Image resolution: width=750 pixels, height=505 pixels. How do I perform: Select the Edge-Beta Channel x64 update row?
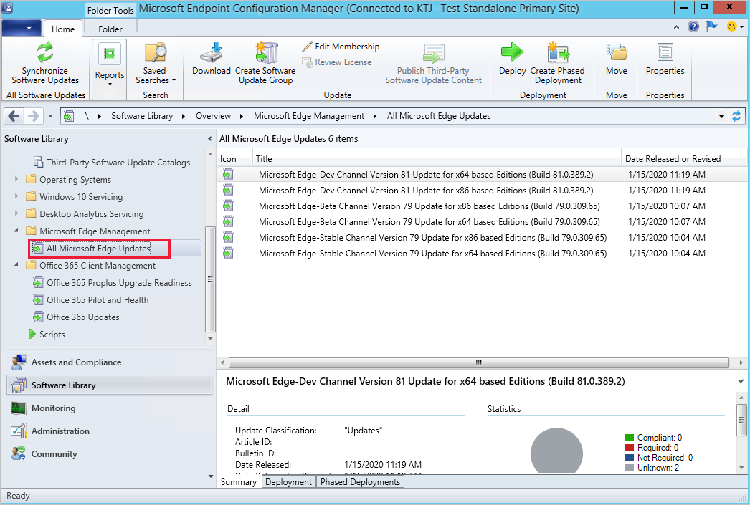point(430,221)
